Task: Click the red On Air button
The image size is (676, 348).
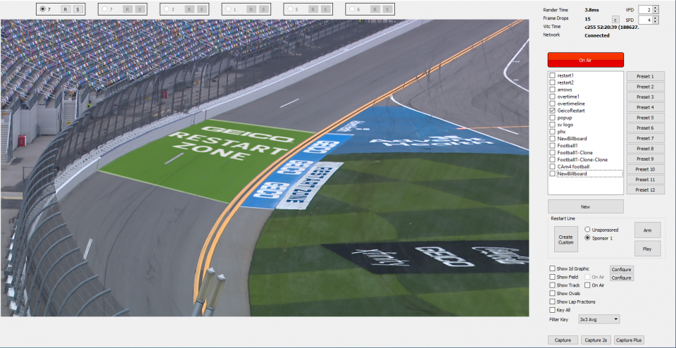Action: [585, 60]
